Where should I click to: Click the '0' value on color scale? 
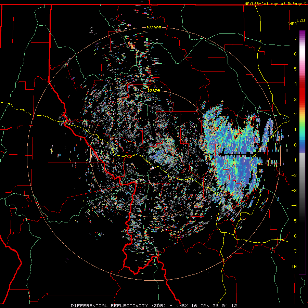[295, 145]
